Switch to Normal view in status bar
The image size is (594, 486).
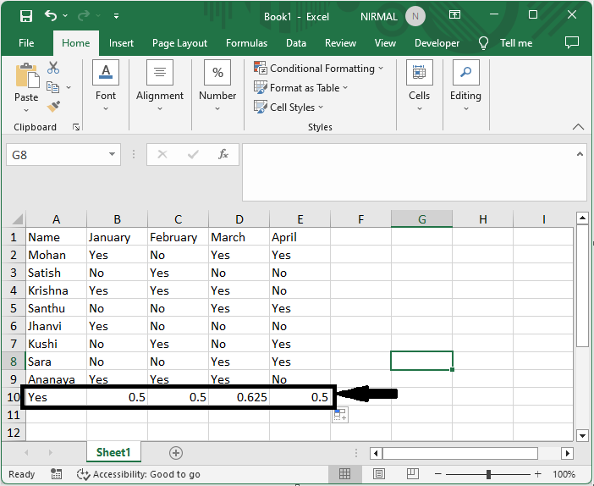click(345, 474)
